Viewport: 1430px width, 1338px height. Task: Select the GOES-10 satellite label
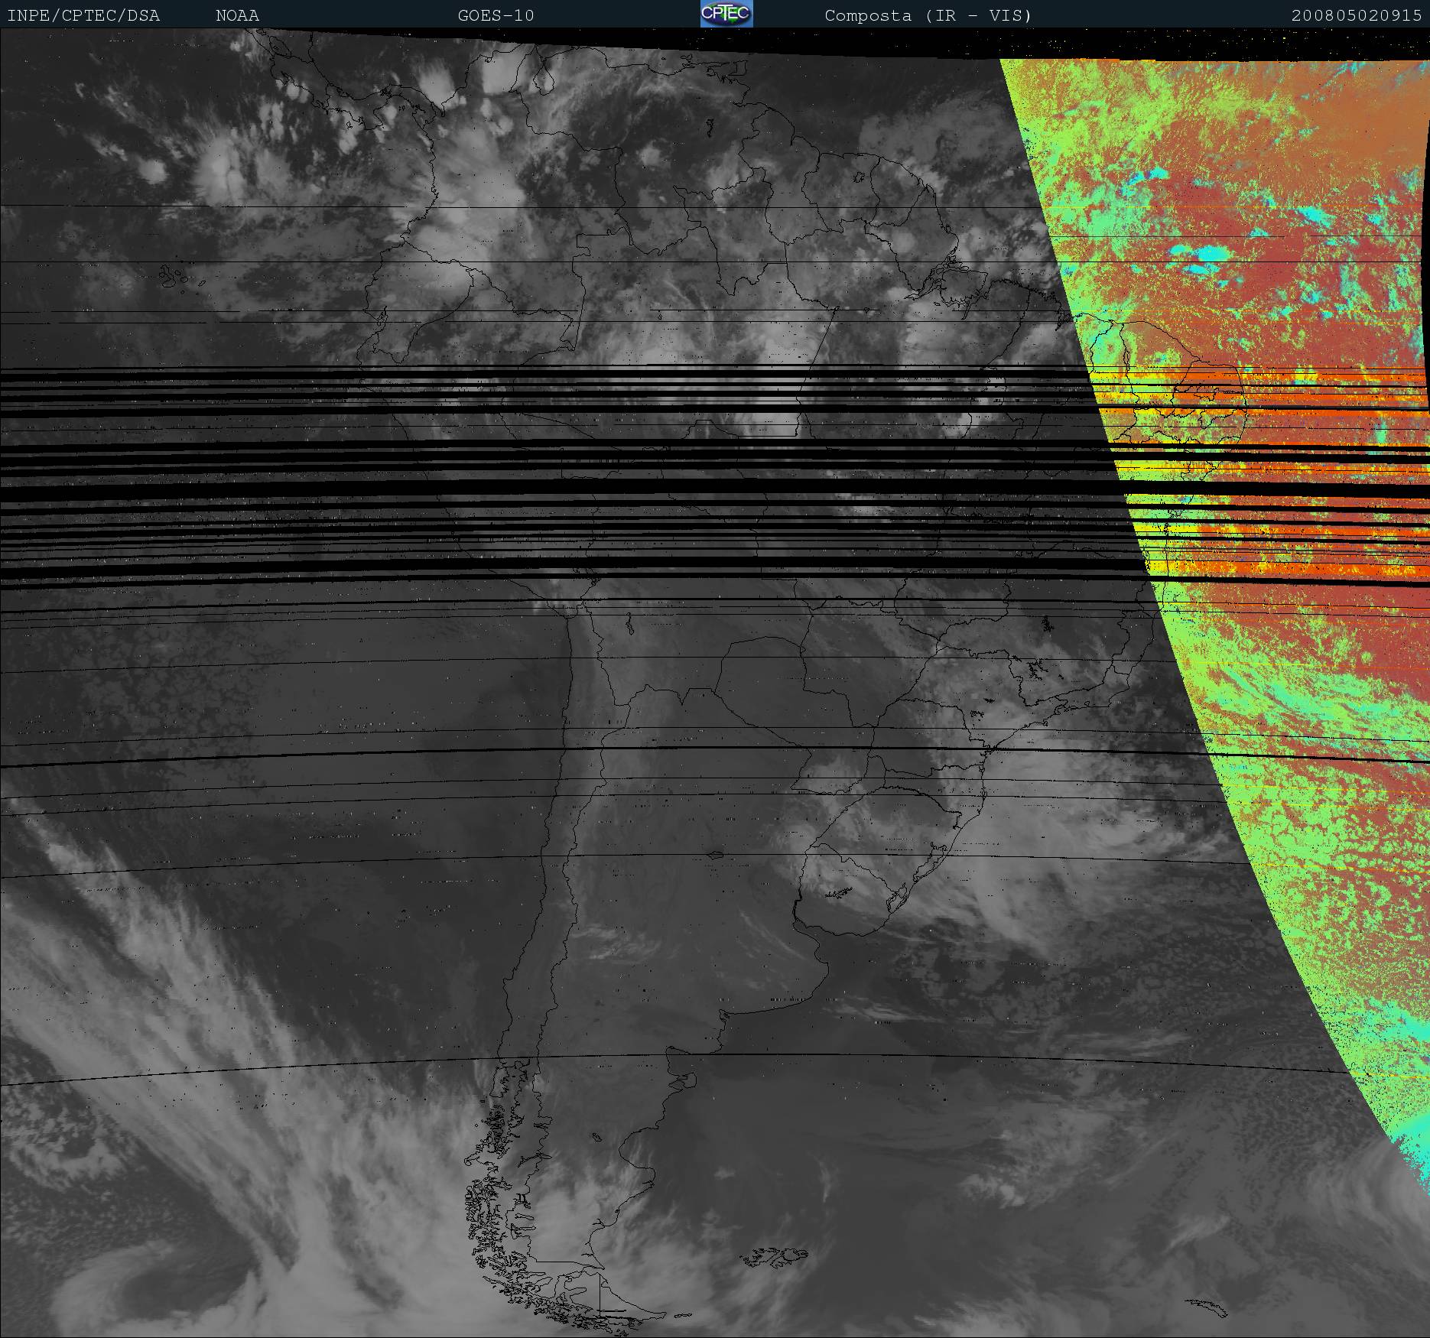496,15
